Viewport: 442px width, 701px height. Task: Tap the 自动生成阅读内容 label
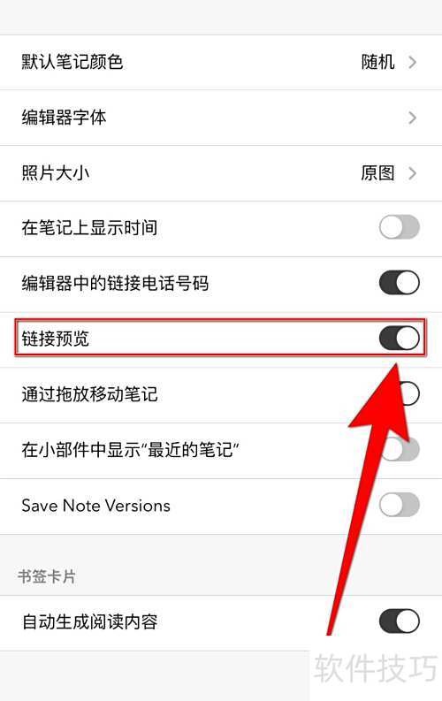tap(89, 621)
